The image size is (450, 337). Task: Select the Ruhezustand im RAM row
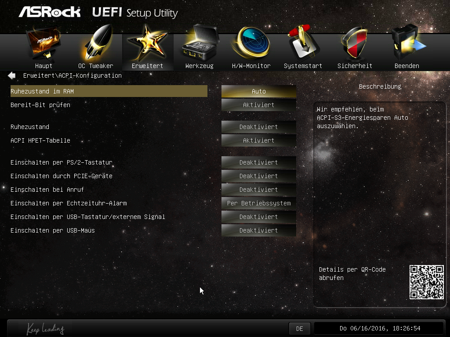coord(109,91)
